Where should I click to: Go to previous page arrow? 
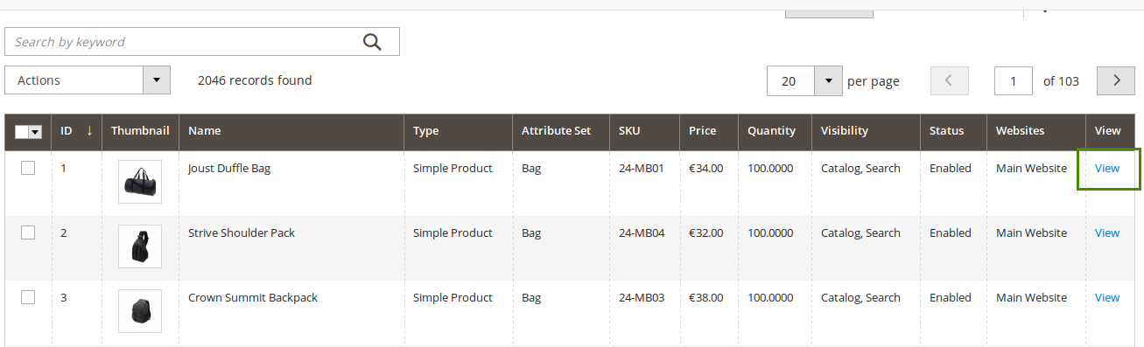click(x=949, y=80)
